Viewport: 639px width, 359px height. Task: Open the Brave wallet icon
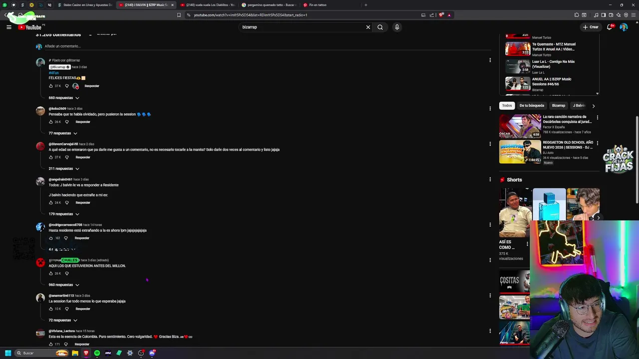coord(611,15)
